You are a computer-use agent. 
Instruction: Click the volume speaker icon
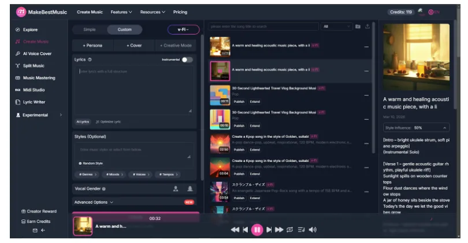313,230
